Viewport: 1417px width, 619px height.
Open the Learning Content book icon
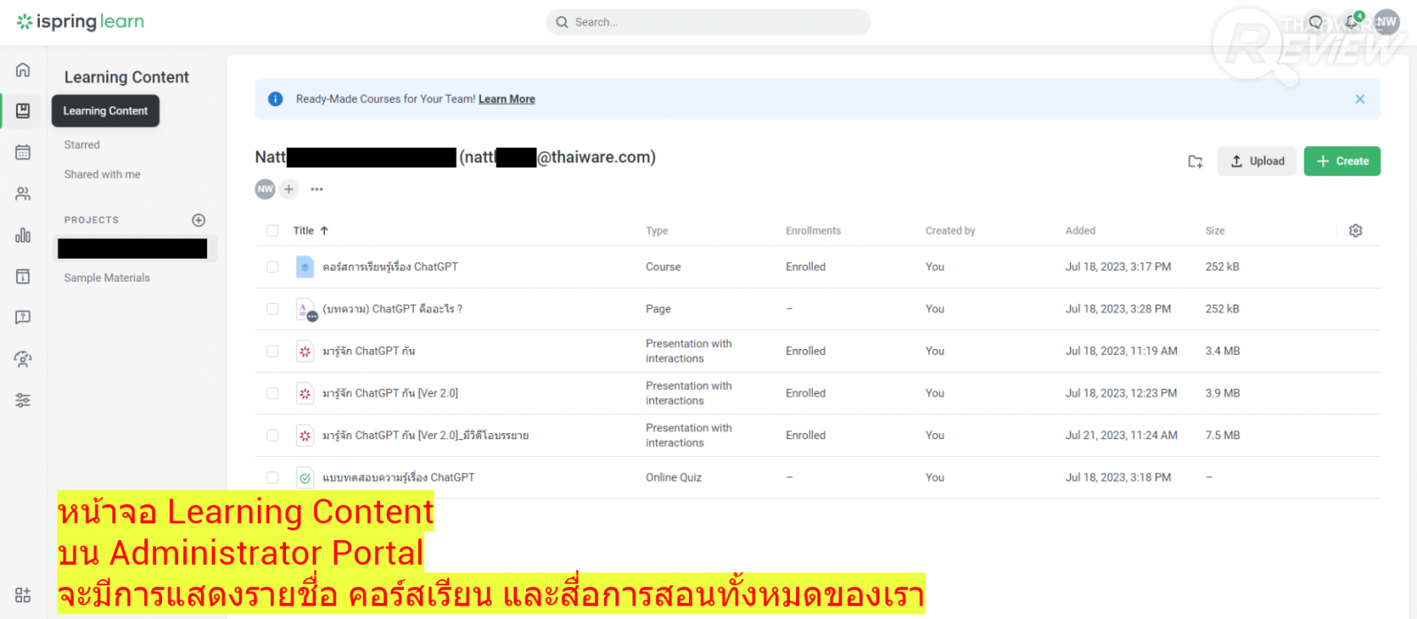pyautogui.click(x=23, y=111)
